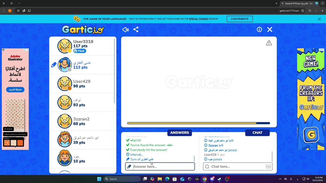Click User429's avatar
Viewport: 326px width, 183px height.
[x=65, y=84]
